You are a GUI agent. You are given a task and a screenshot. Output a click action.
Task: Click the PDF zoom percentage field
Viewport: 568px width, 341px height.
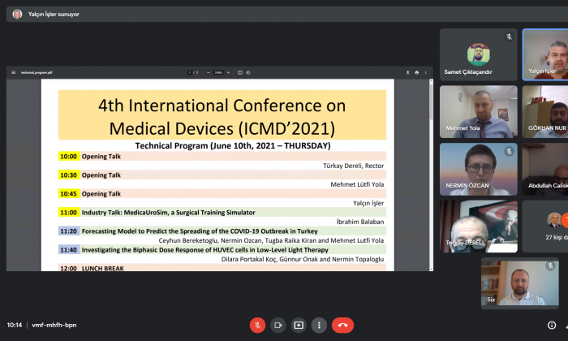(218, 72)
